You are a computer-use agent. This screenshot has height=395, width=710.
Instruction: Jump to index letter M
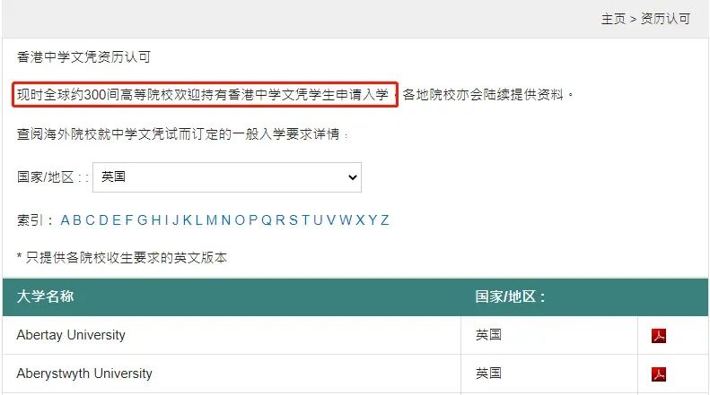(212, 220)
